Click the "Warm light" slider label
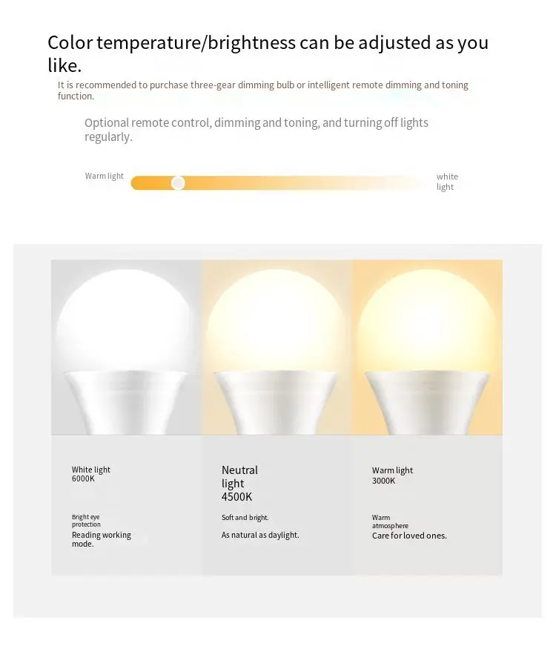 click(x=105, y=176)
